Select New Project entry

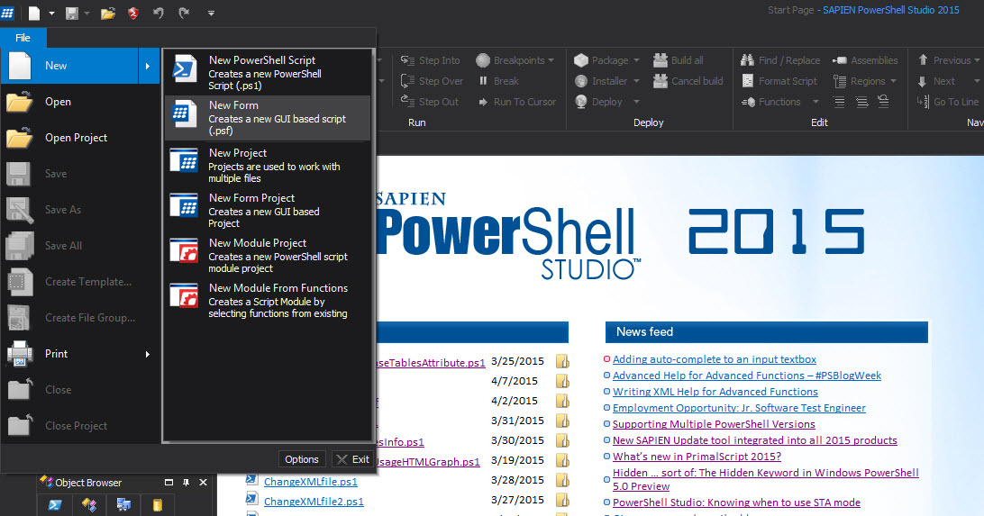[268, 165]
